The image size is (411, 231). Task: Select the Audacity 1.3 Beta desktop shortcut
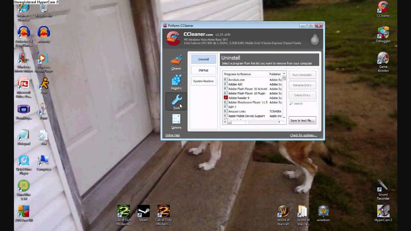[23, 37]
